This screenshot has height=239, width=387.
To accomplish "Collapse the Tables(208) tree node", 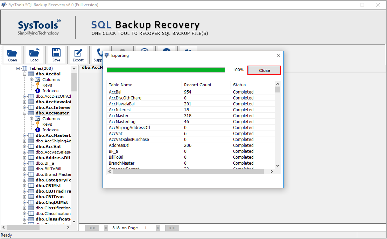I will pos(18,68).
